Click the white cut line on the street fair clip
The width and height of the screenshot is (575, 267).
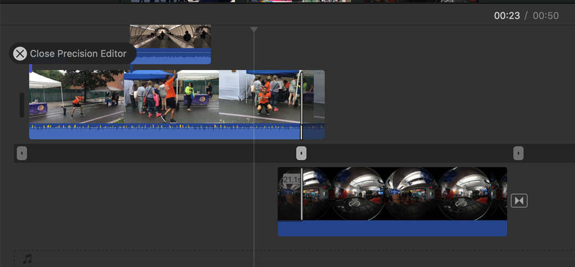point(301,105)
